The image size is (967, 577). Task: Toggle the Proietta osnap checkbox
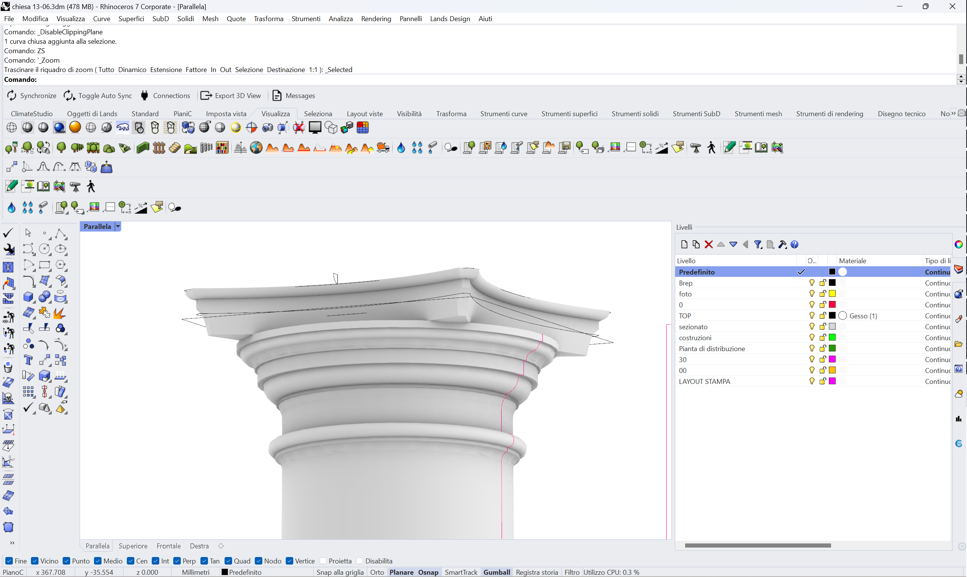pos(323,561)
